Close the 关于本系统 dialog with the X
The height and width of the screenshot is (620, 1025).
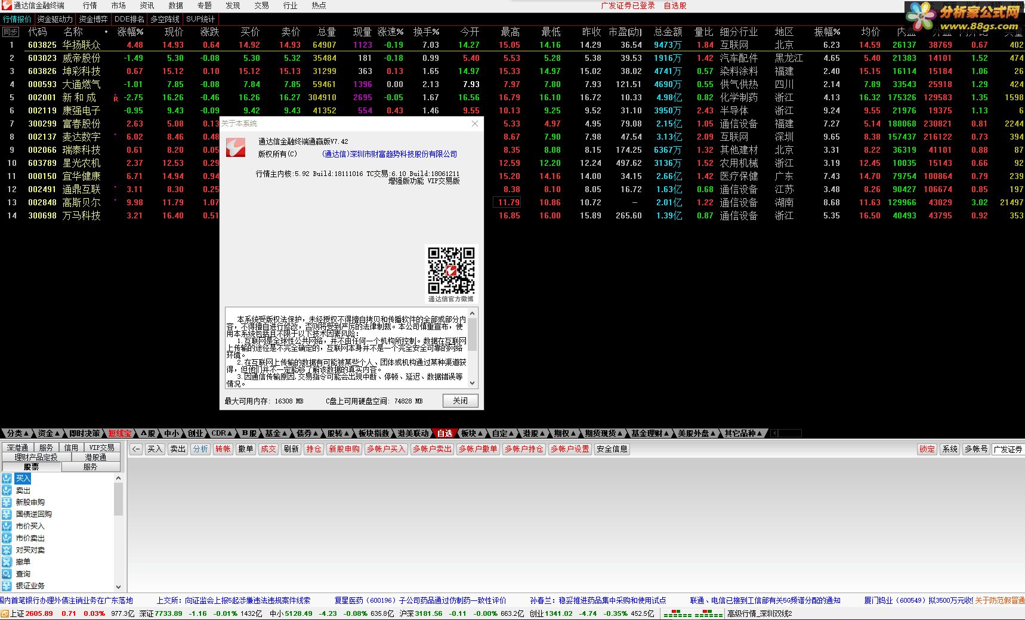click(475, 124)
